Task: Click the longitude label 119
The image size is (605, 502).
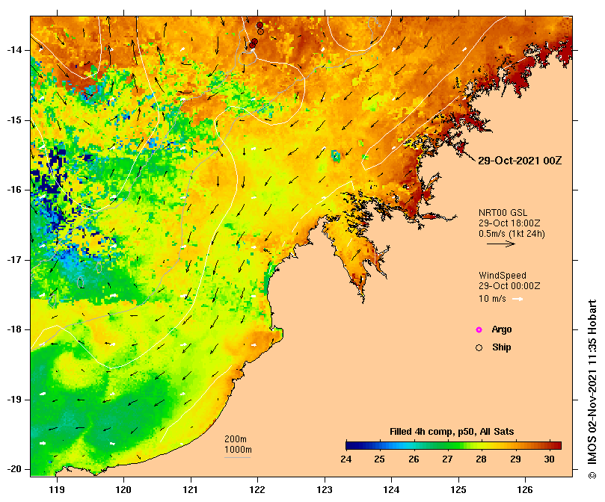Action: click(57, 490)
